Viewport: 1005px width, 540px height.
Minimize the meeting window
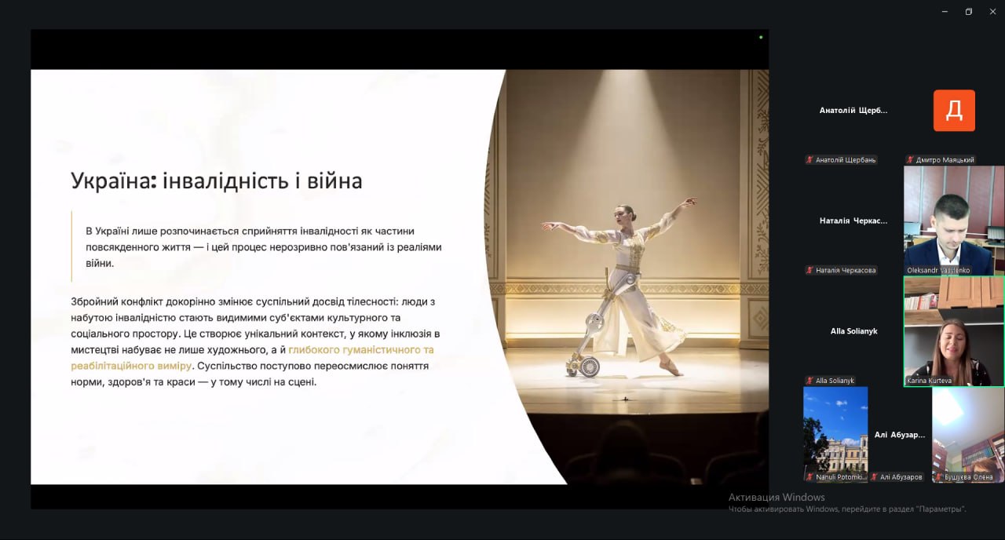(x=943, y=12)
